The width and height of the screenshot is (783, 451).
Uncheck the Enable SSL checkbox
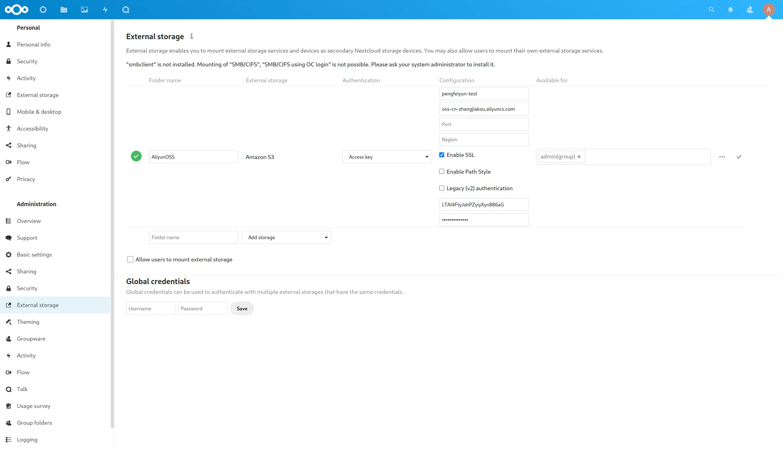(442, 155)
